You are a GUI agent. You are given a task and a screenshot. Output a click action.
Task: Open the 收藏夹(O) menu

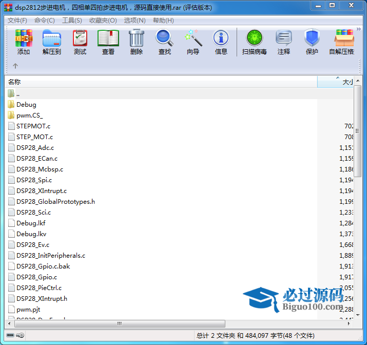103,21
